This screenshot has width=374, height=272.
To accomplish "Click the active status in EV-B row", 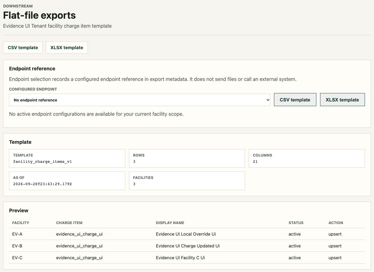I will click(295, 246).
